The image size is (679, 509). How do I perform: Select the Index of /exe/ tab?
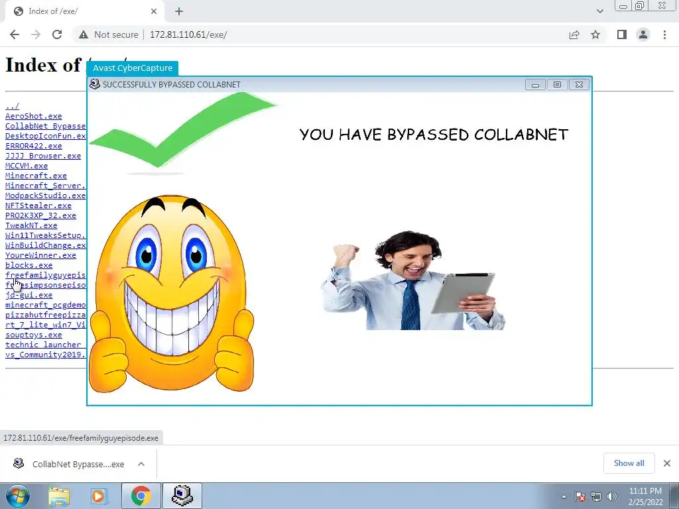(x=84, y=11)
